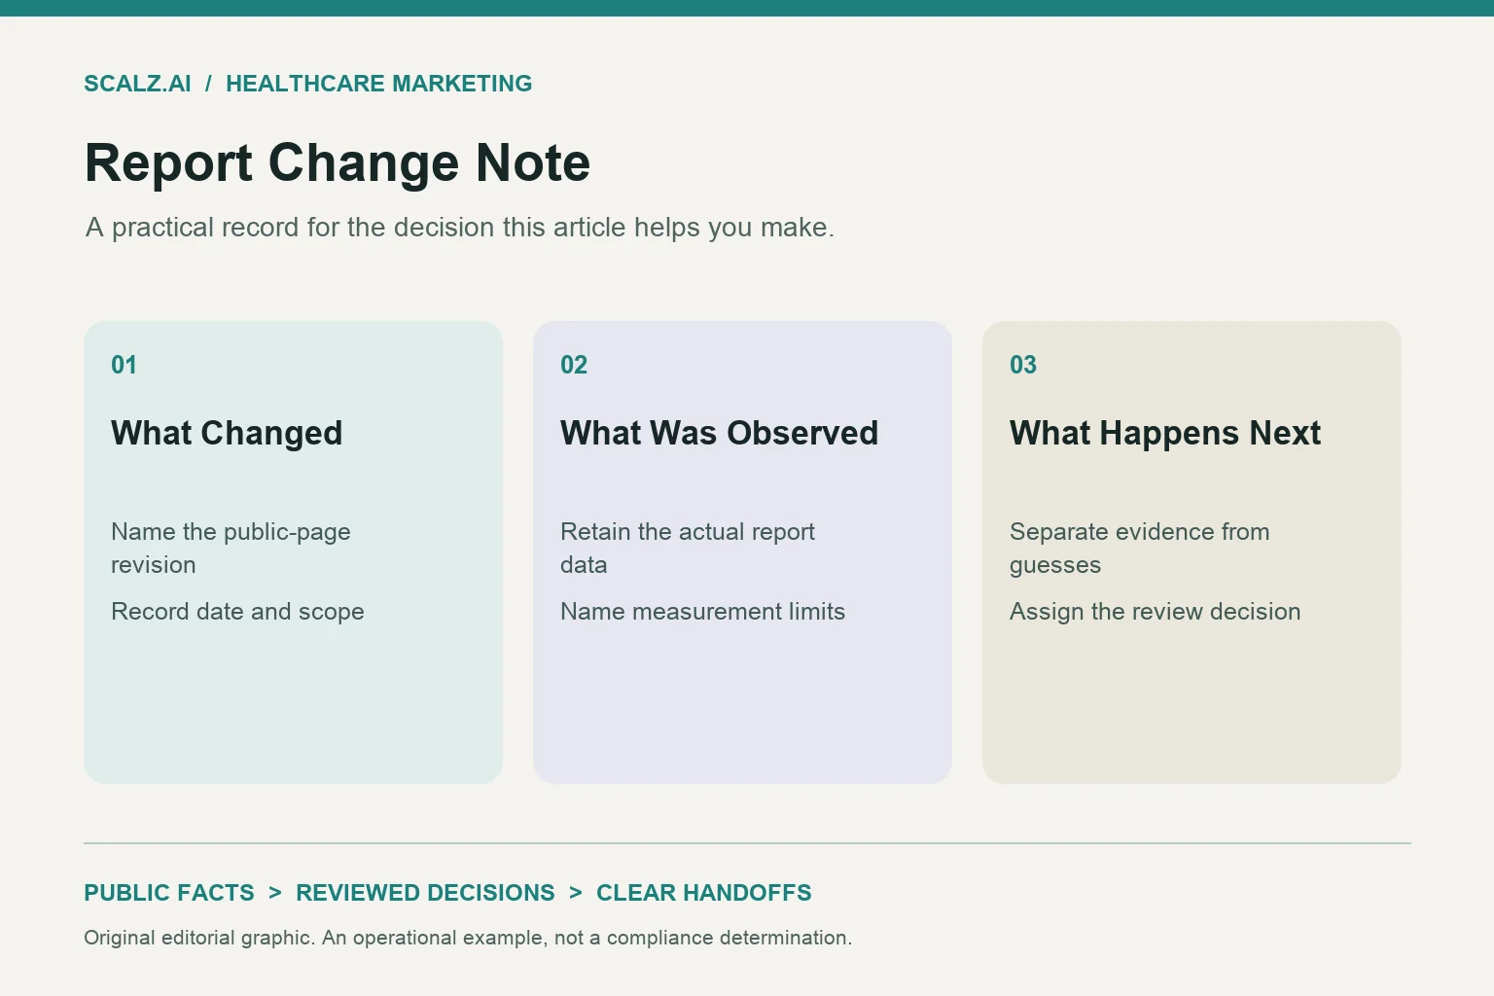Select 'Separate evidence from guesses' text
This screenshot has width=1494, height=996.
[1140, 549]
